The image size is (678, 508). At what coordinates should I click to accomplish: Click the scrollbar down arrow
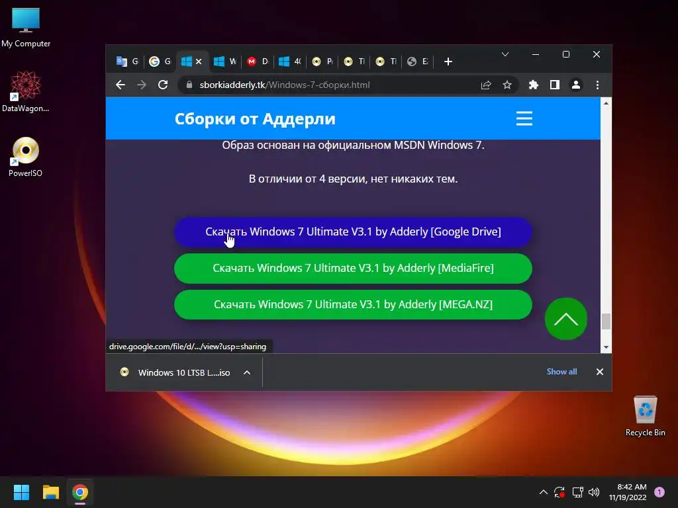tap(606, 347)
